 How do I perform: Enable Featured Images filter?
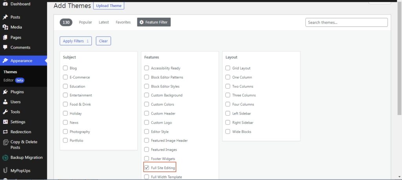[x=147, y=149]
